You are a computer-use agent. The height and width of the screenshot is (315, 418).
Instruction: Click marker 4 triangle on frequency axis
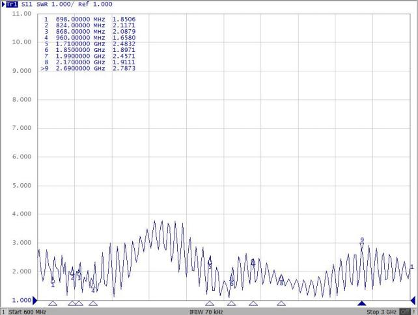point(93,303)
